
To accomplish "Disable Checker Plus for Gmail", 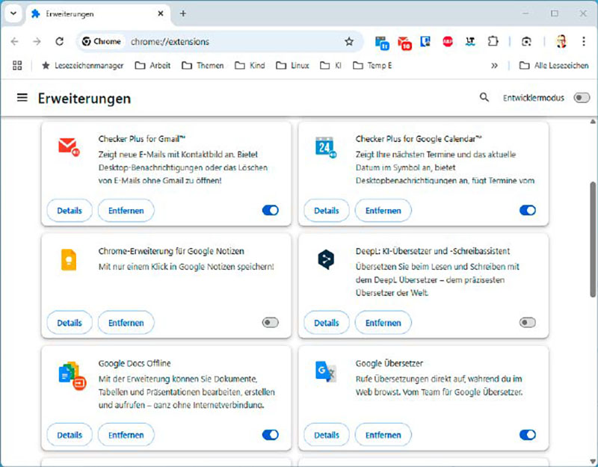I will pyautogui.click(x=271, y=210).
